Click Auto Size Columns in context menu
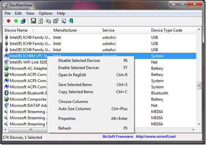Image resolution: width=206 pixels, height=145 pixels. pos(74,109)
